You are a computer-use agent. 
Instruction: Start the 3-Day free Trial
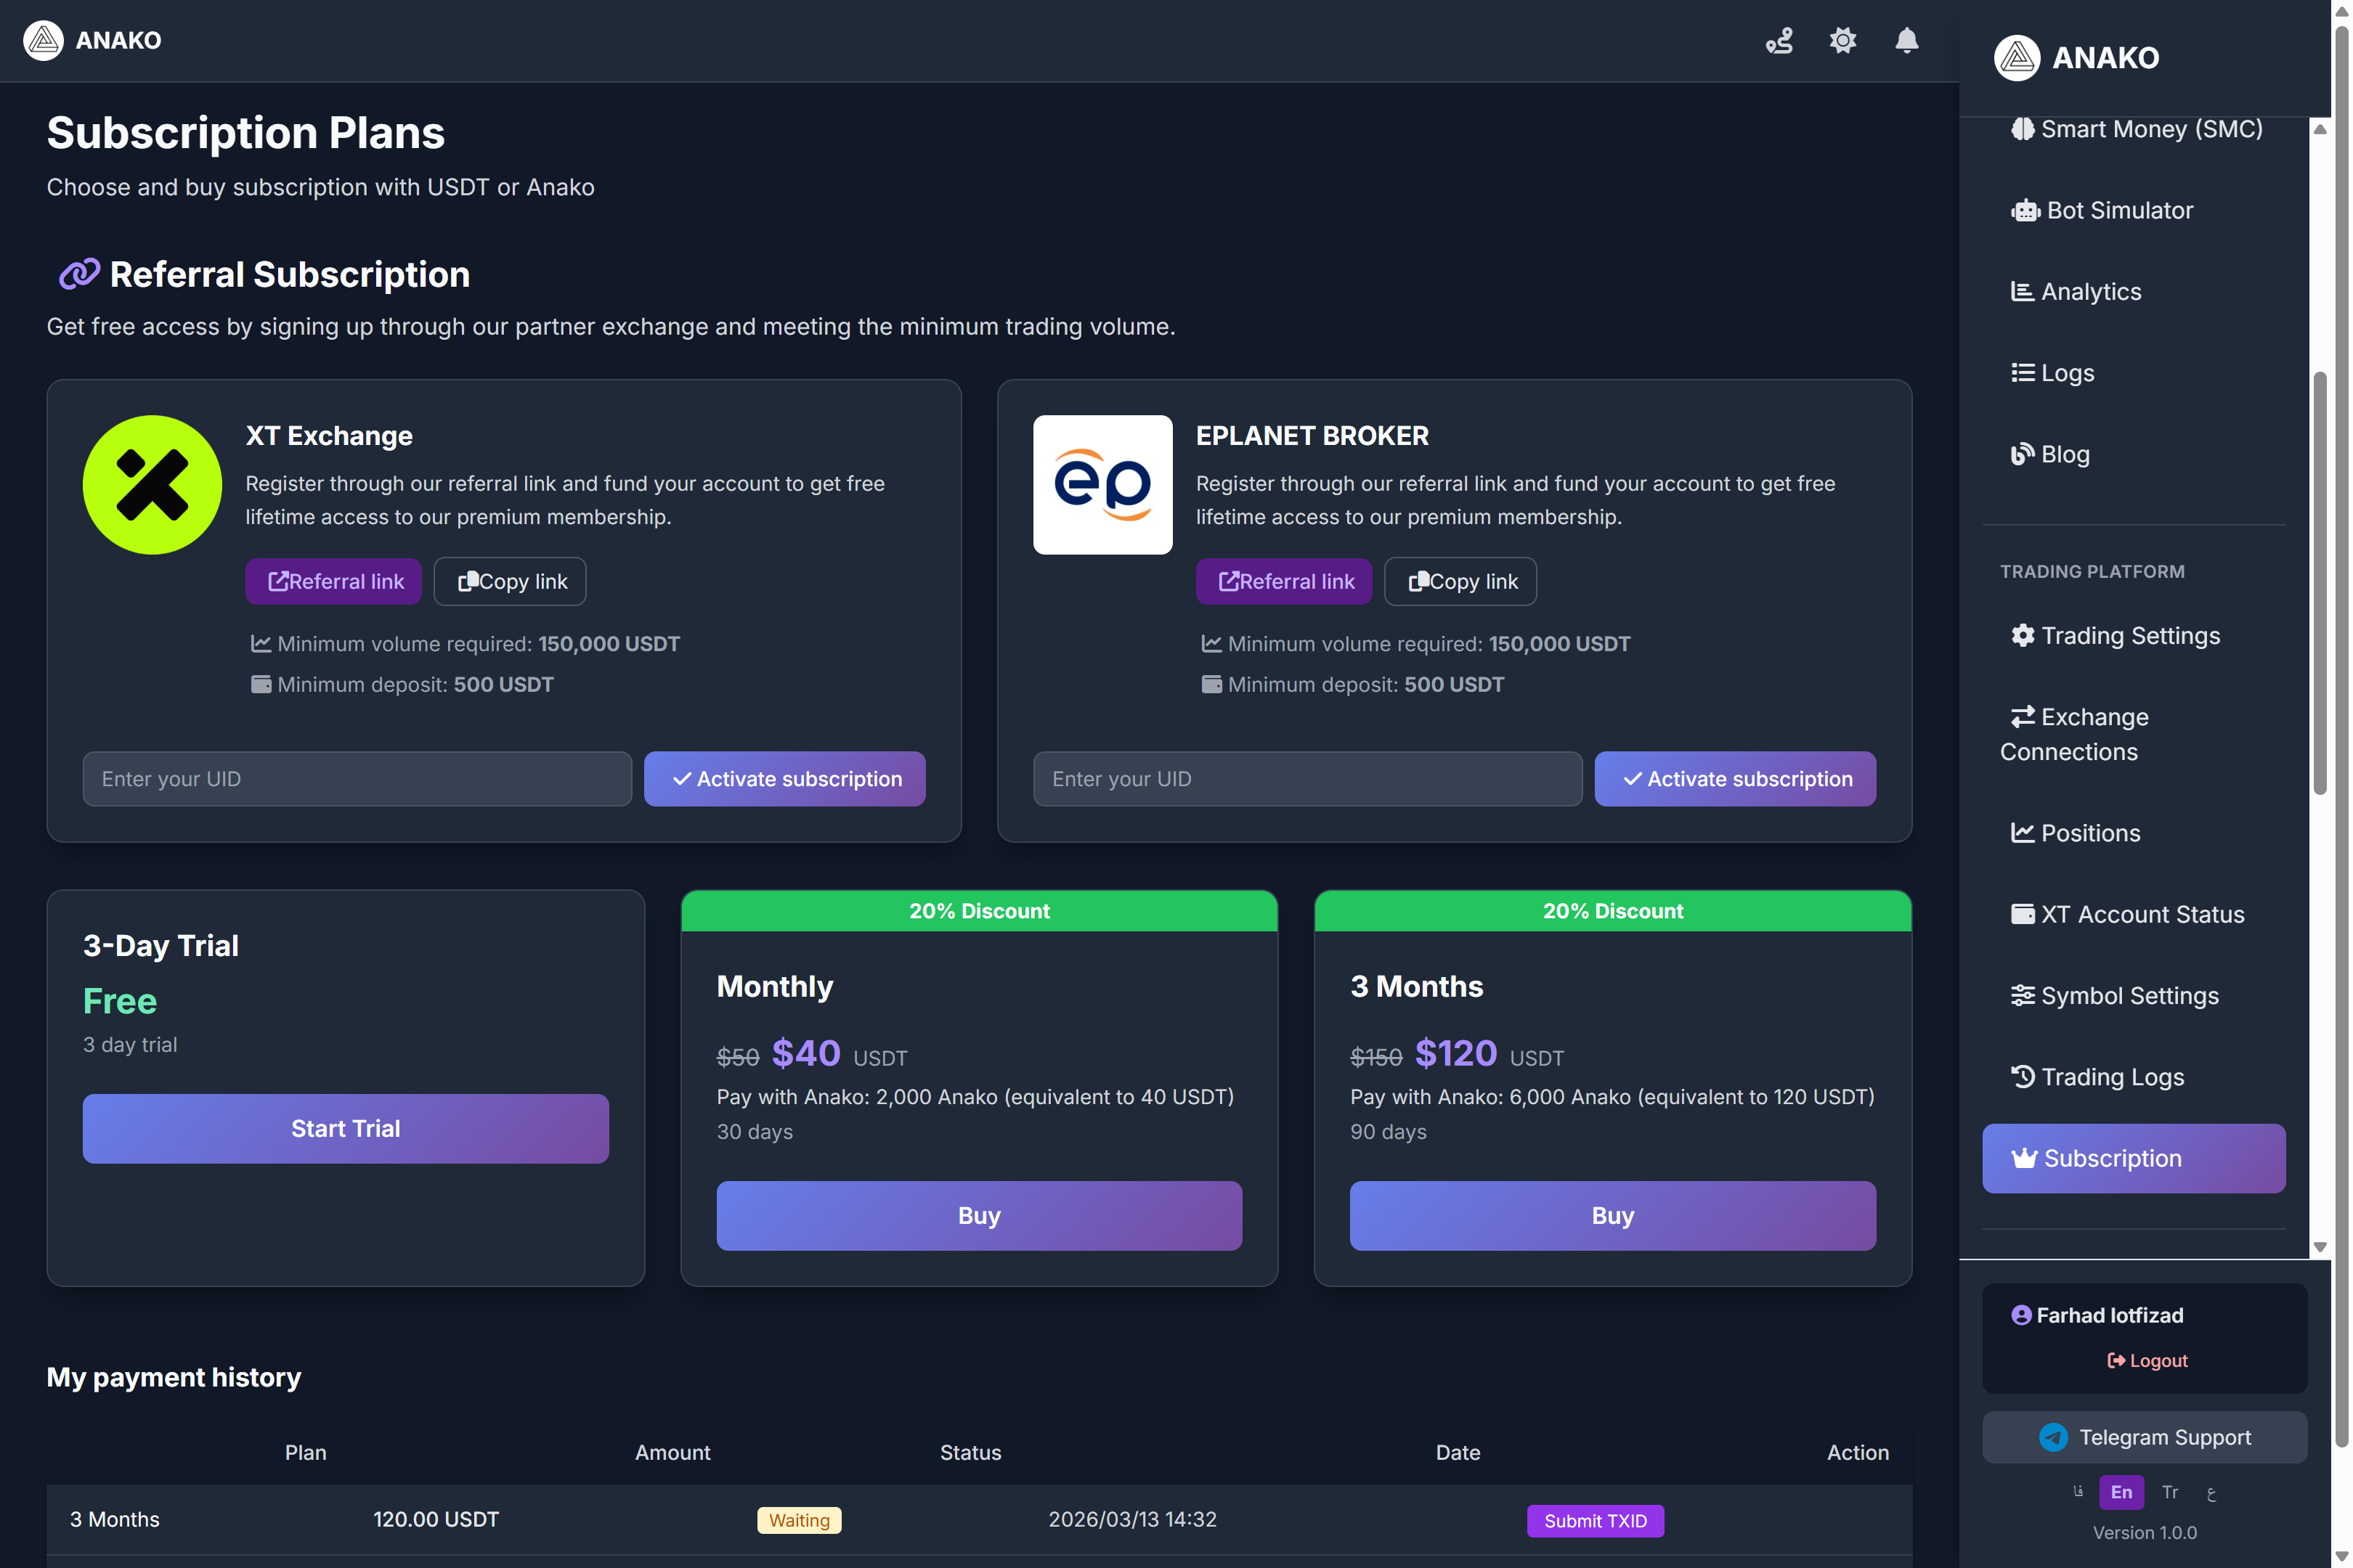pos(344,1128)
